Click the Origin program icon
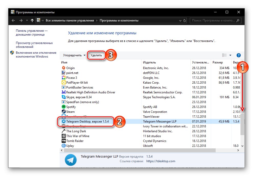253x176 pixels. [x=64, y=68]
